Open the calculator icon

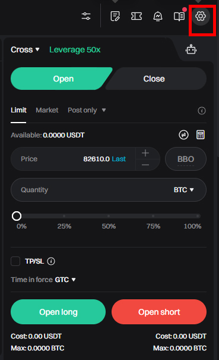click(x=201, y=134)
